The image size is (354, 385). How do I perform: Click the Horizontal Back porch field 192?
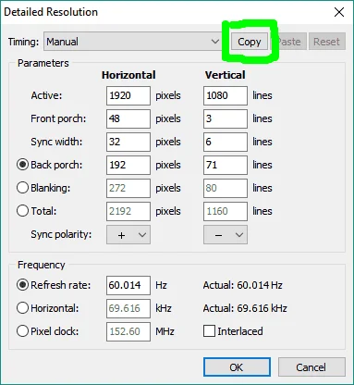tap(128, 165)
